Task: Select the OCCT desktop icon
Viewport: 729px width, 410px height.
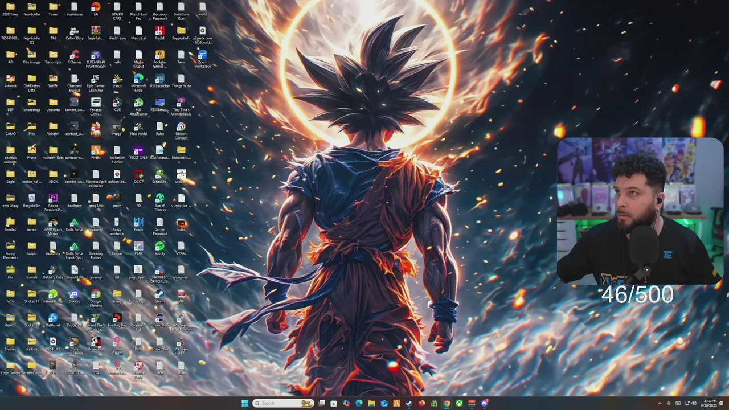Action: [138, 177]
